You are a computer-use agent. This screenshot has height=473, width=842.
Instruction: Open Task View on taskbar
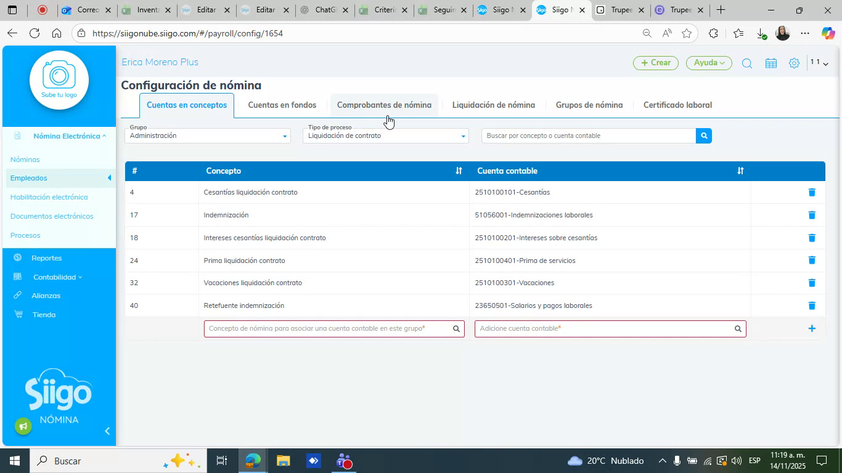click(x=222, y=461)
